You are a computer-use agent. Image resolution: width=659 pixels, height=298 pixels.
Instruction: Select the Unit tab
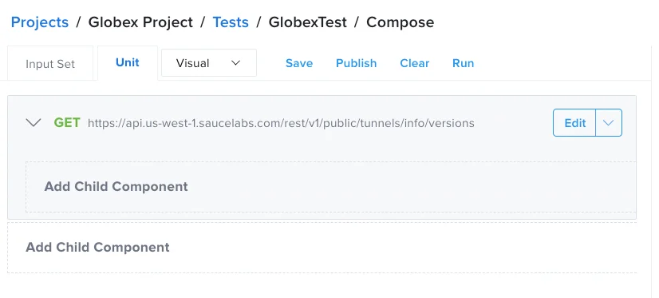point(128,62)
